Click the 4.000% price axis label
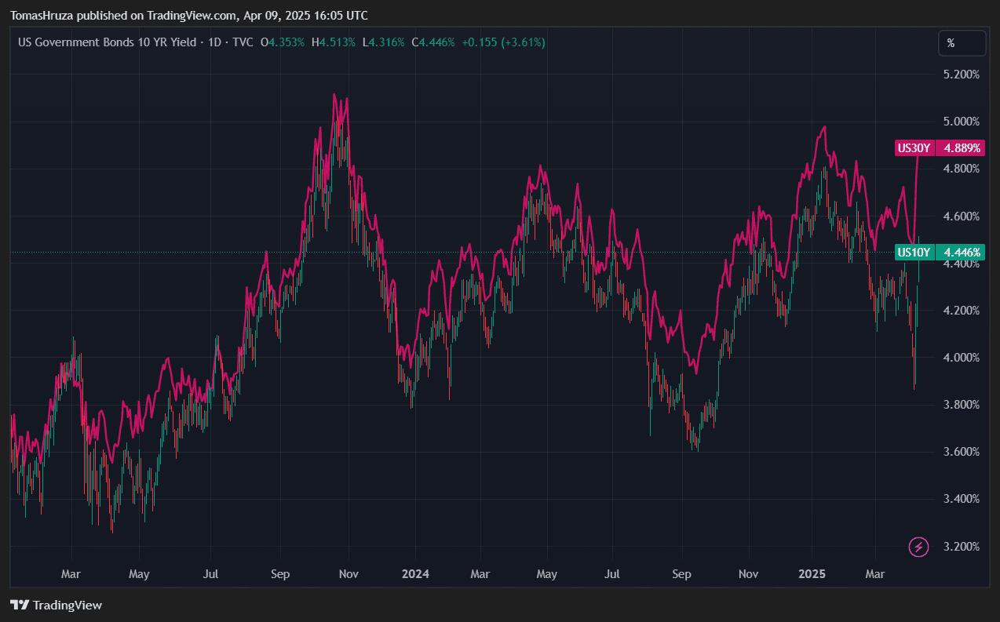 click(x=962, y=358)
